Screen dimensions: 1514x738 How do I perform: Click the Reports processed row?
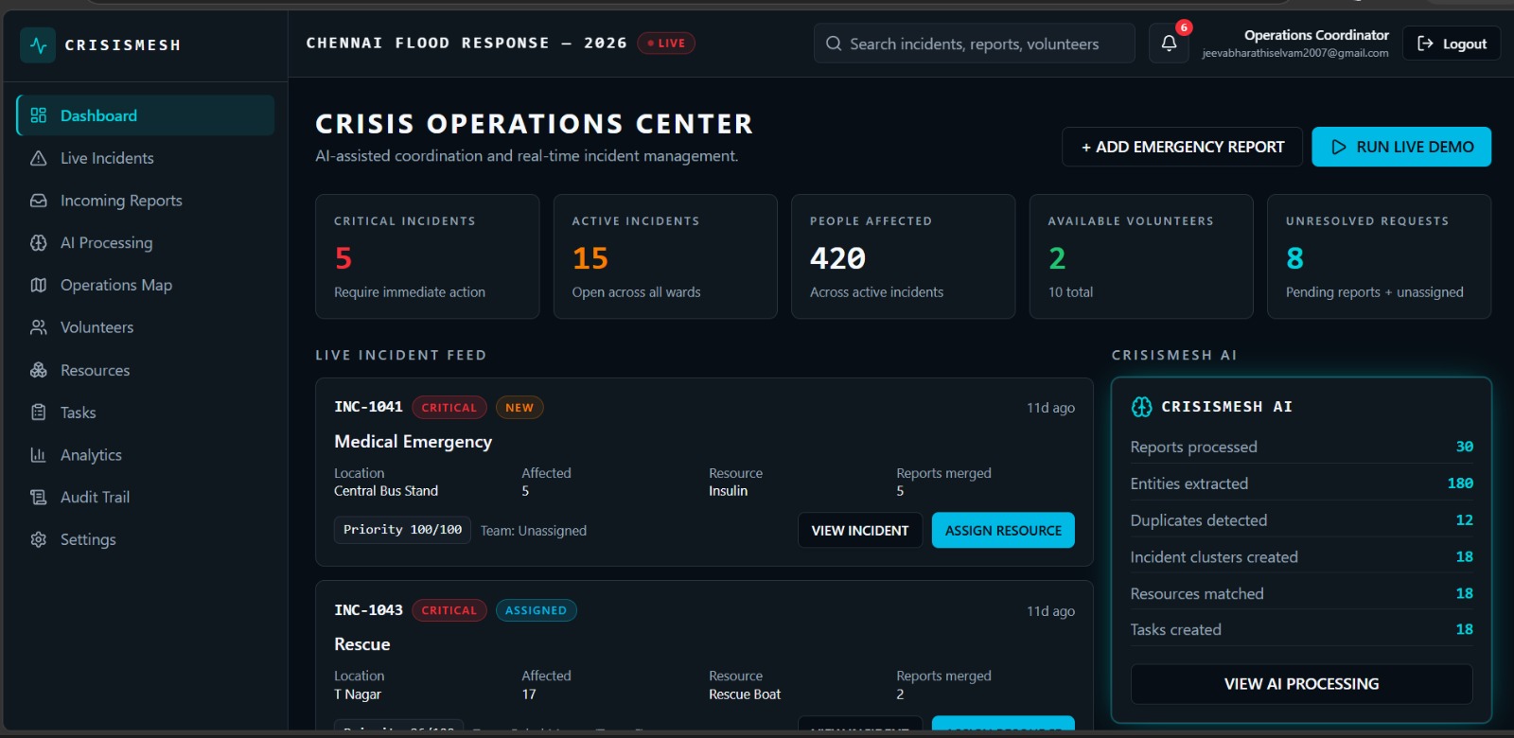(x=1302, y=447)
